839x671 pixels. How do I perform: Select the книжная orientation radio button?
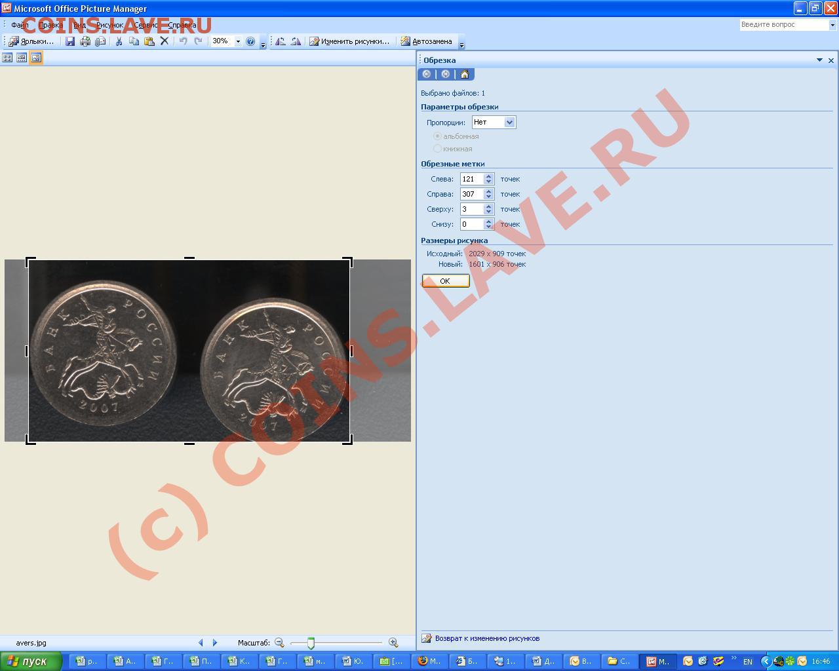tap(437, 149)
